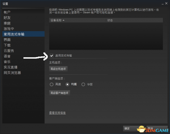
Task: Open the 查看支持信息 link
Action: 57,113
